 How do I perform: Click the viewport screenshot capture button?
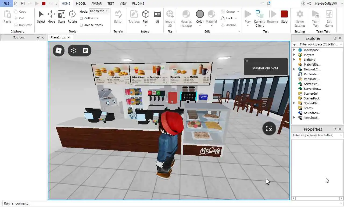(x=269, y=129)
